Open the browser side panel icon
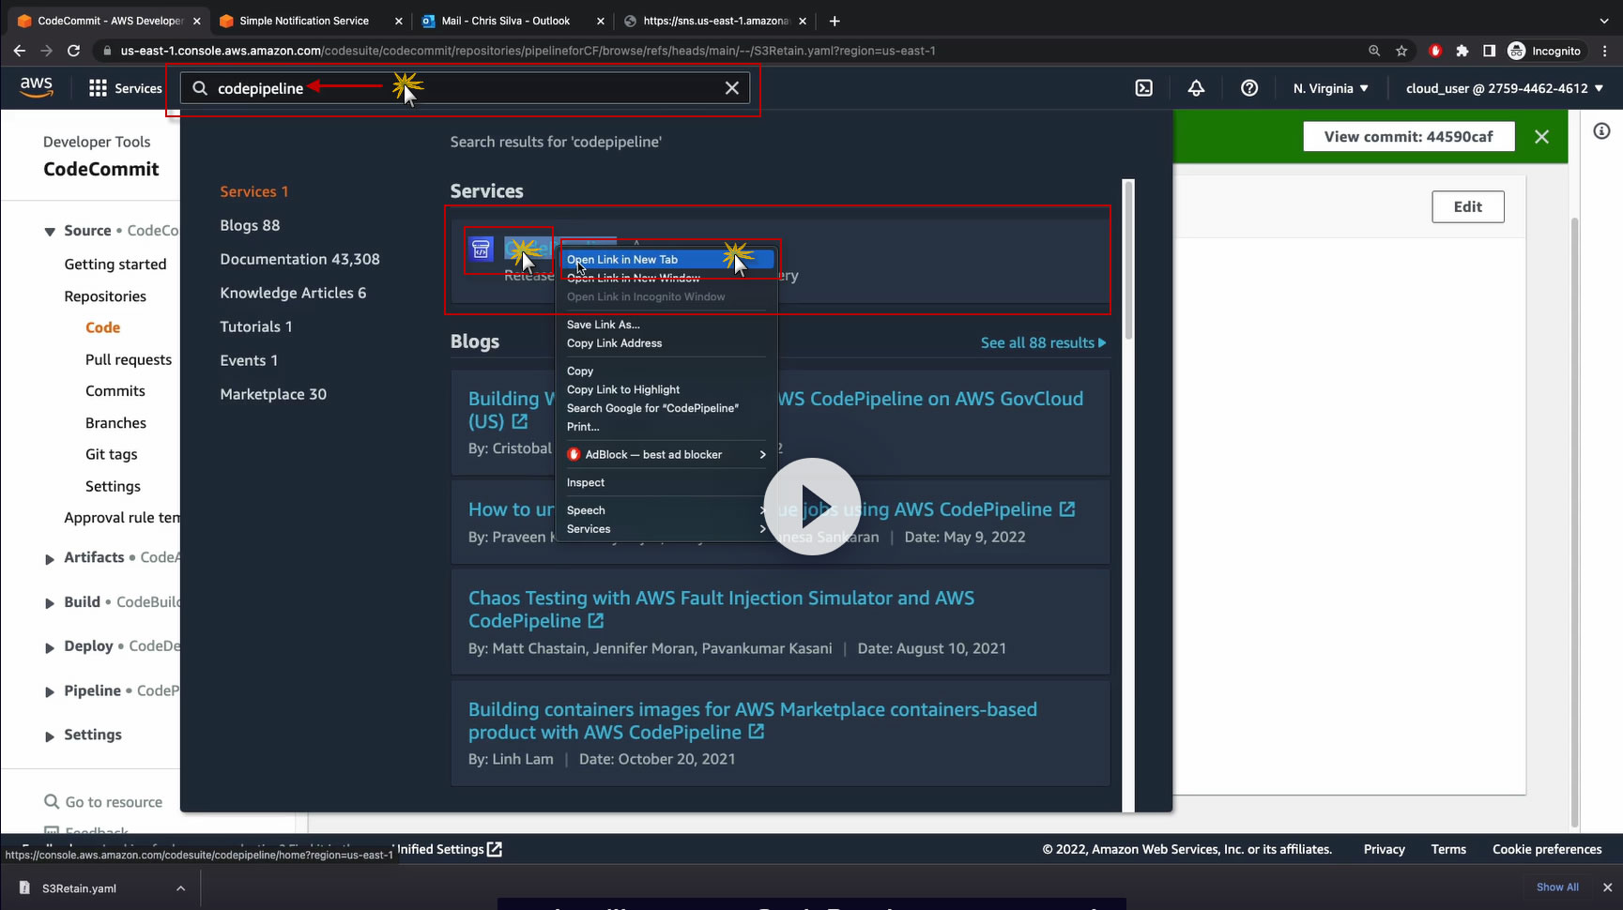 tap(1489, 51)
